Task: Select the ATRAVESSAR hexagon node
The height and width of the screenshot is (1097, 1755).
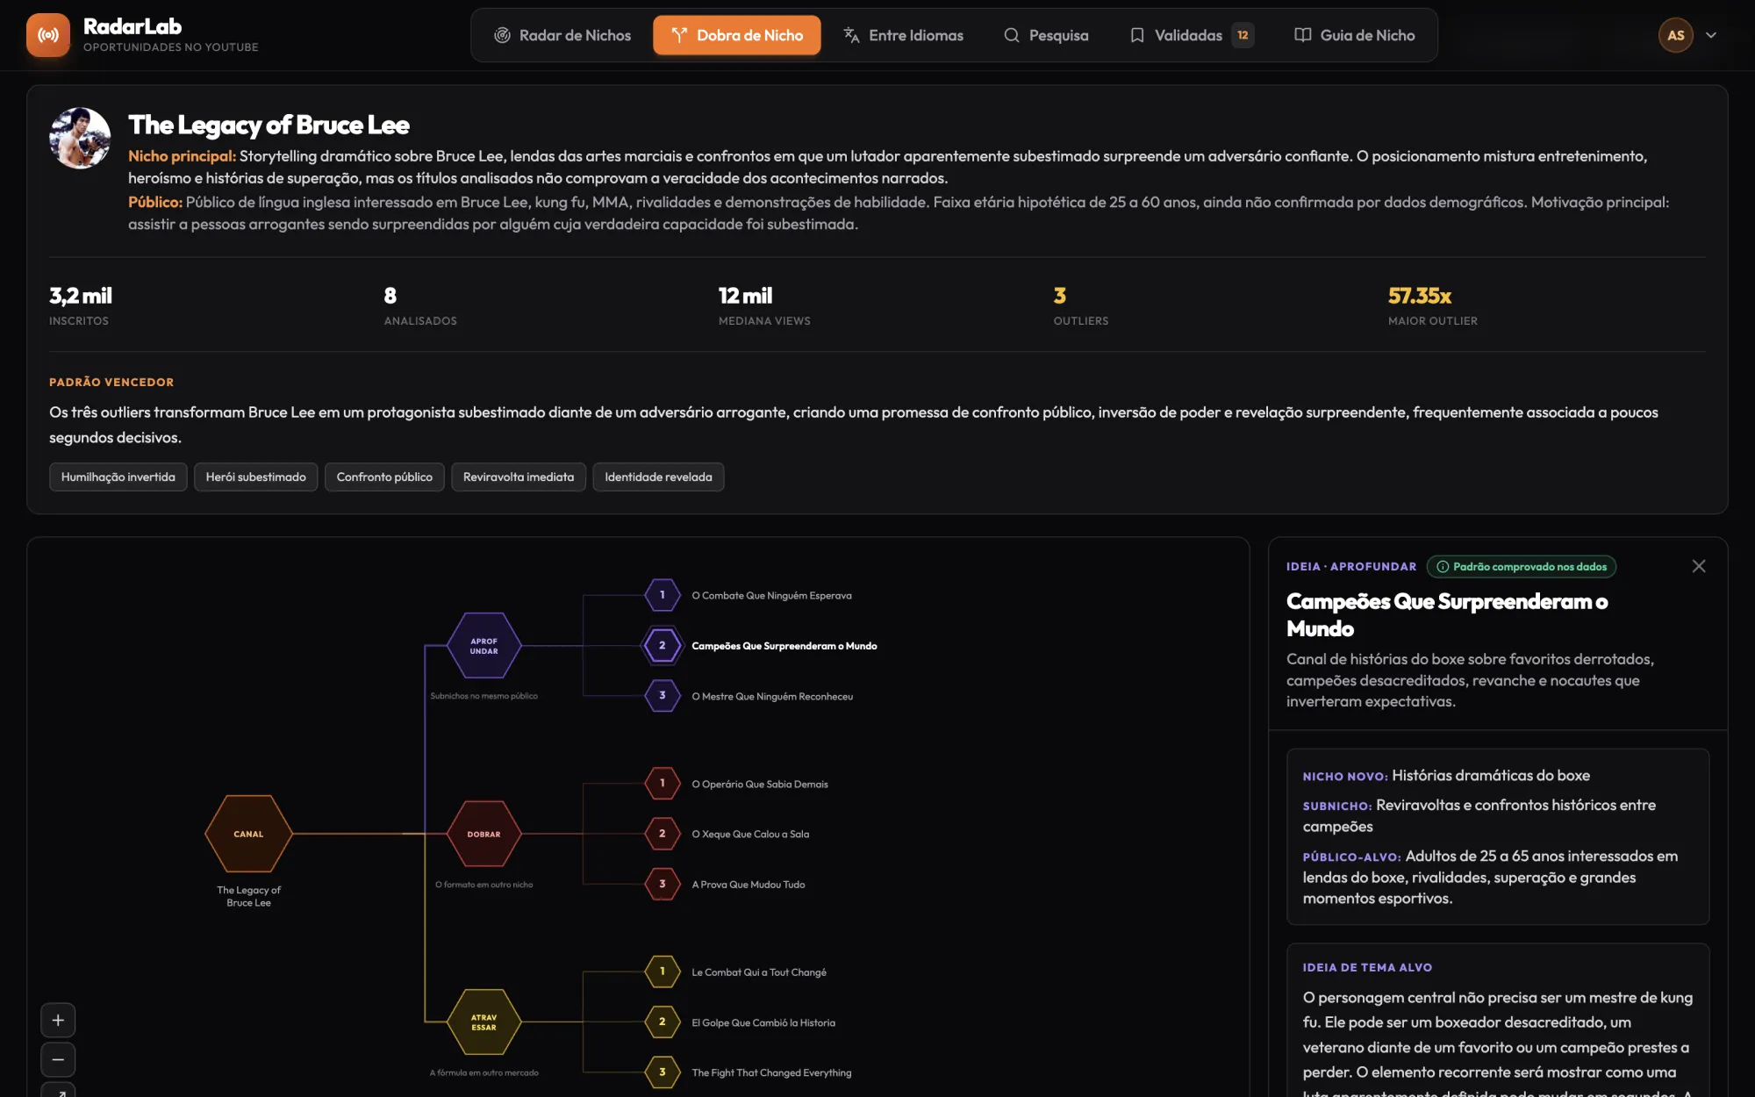Action: click(x=484, y=1022)
